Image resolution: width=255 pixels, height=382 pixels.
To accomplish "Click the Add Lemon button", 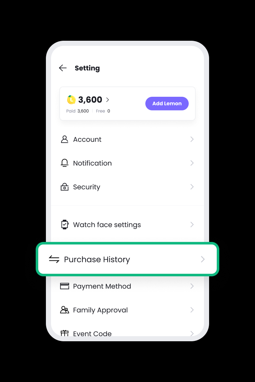I will coord(167,103).
